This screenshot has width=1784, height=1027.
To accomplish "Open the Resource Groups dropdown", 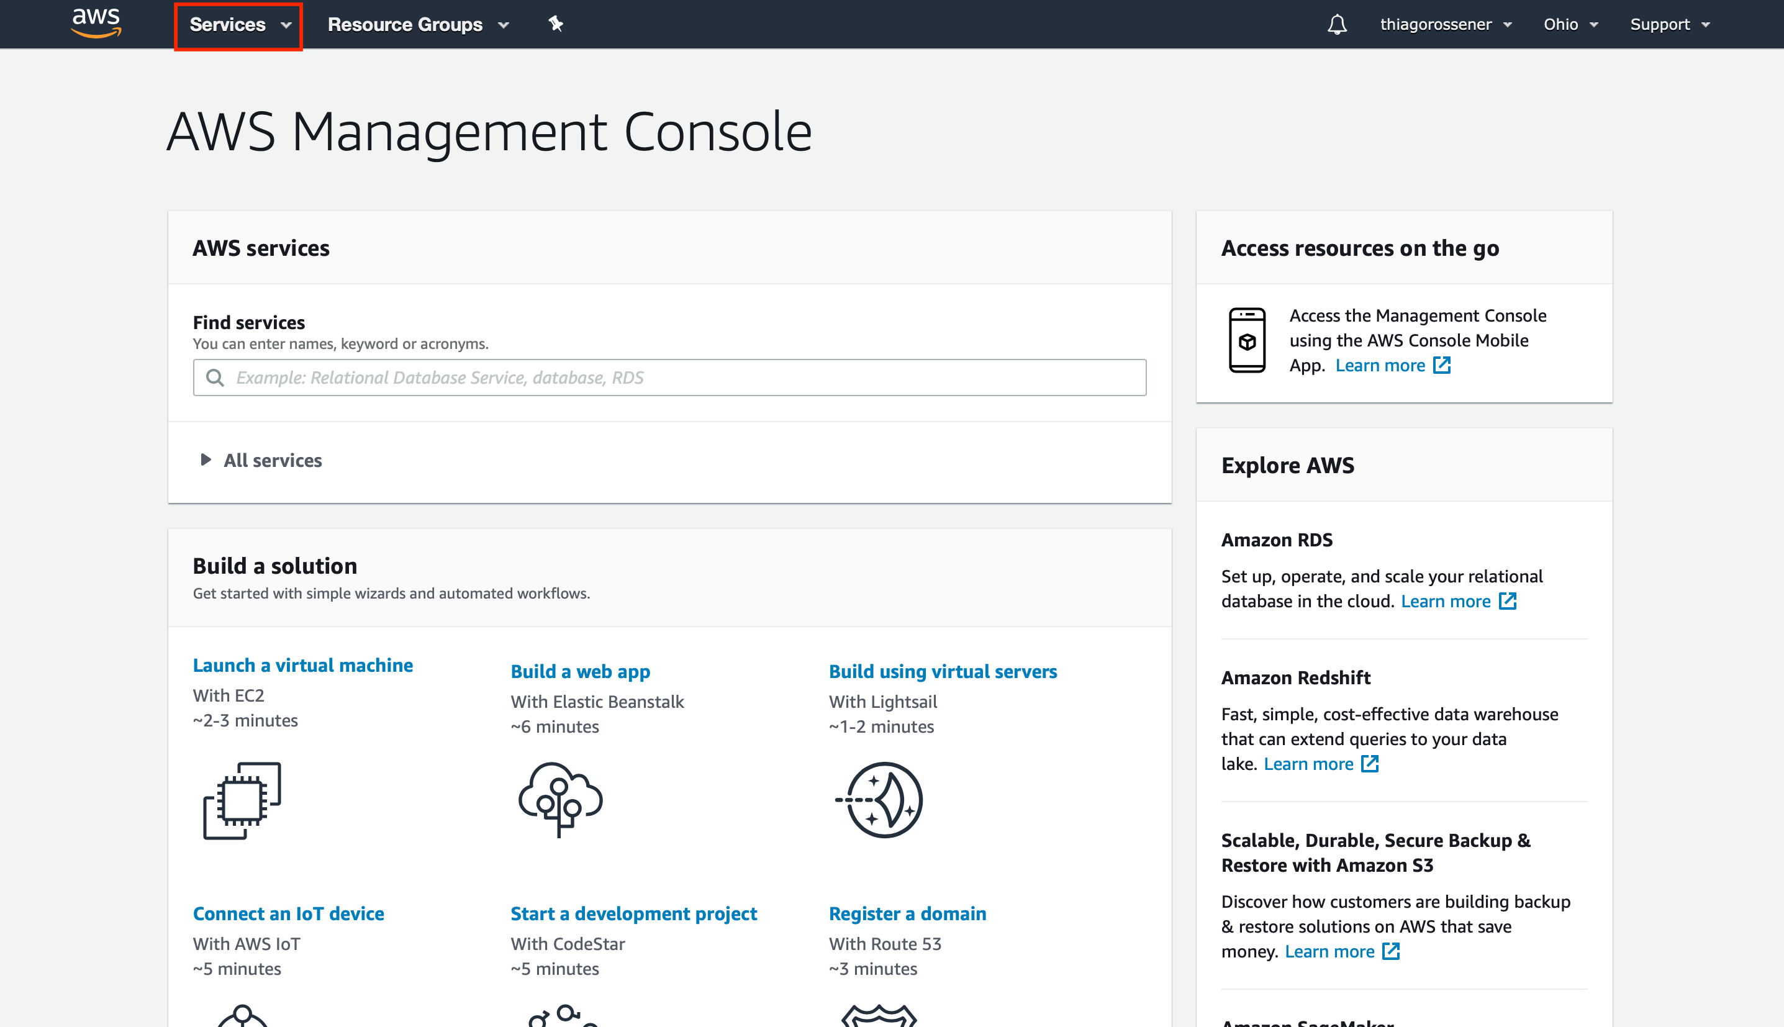I will click(x=419, y=25).
